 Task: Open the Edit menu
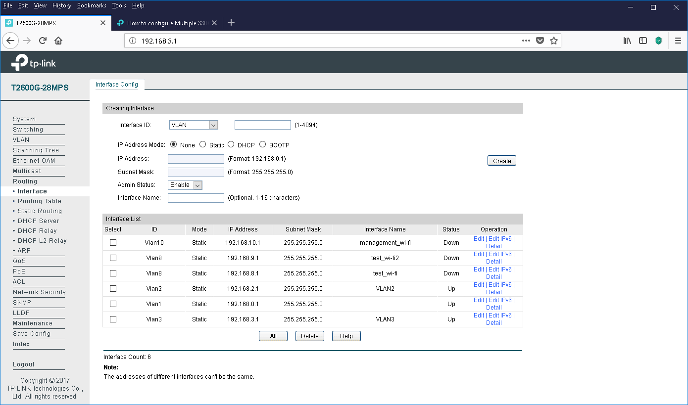click(23, 5)
